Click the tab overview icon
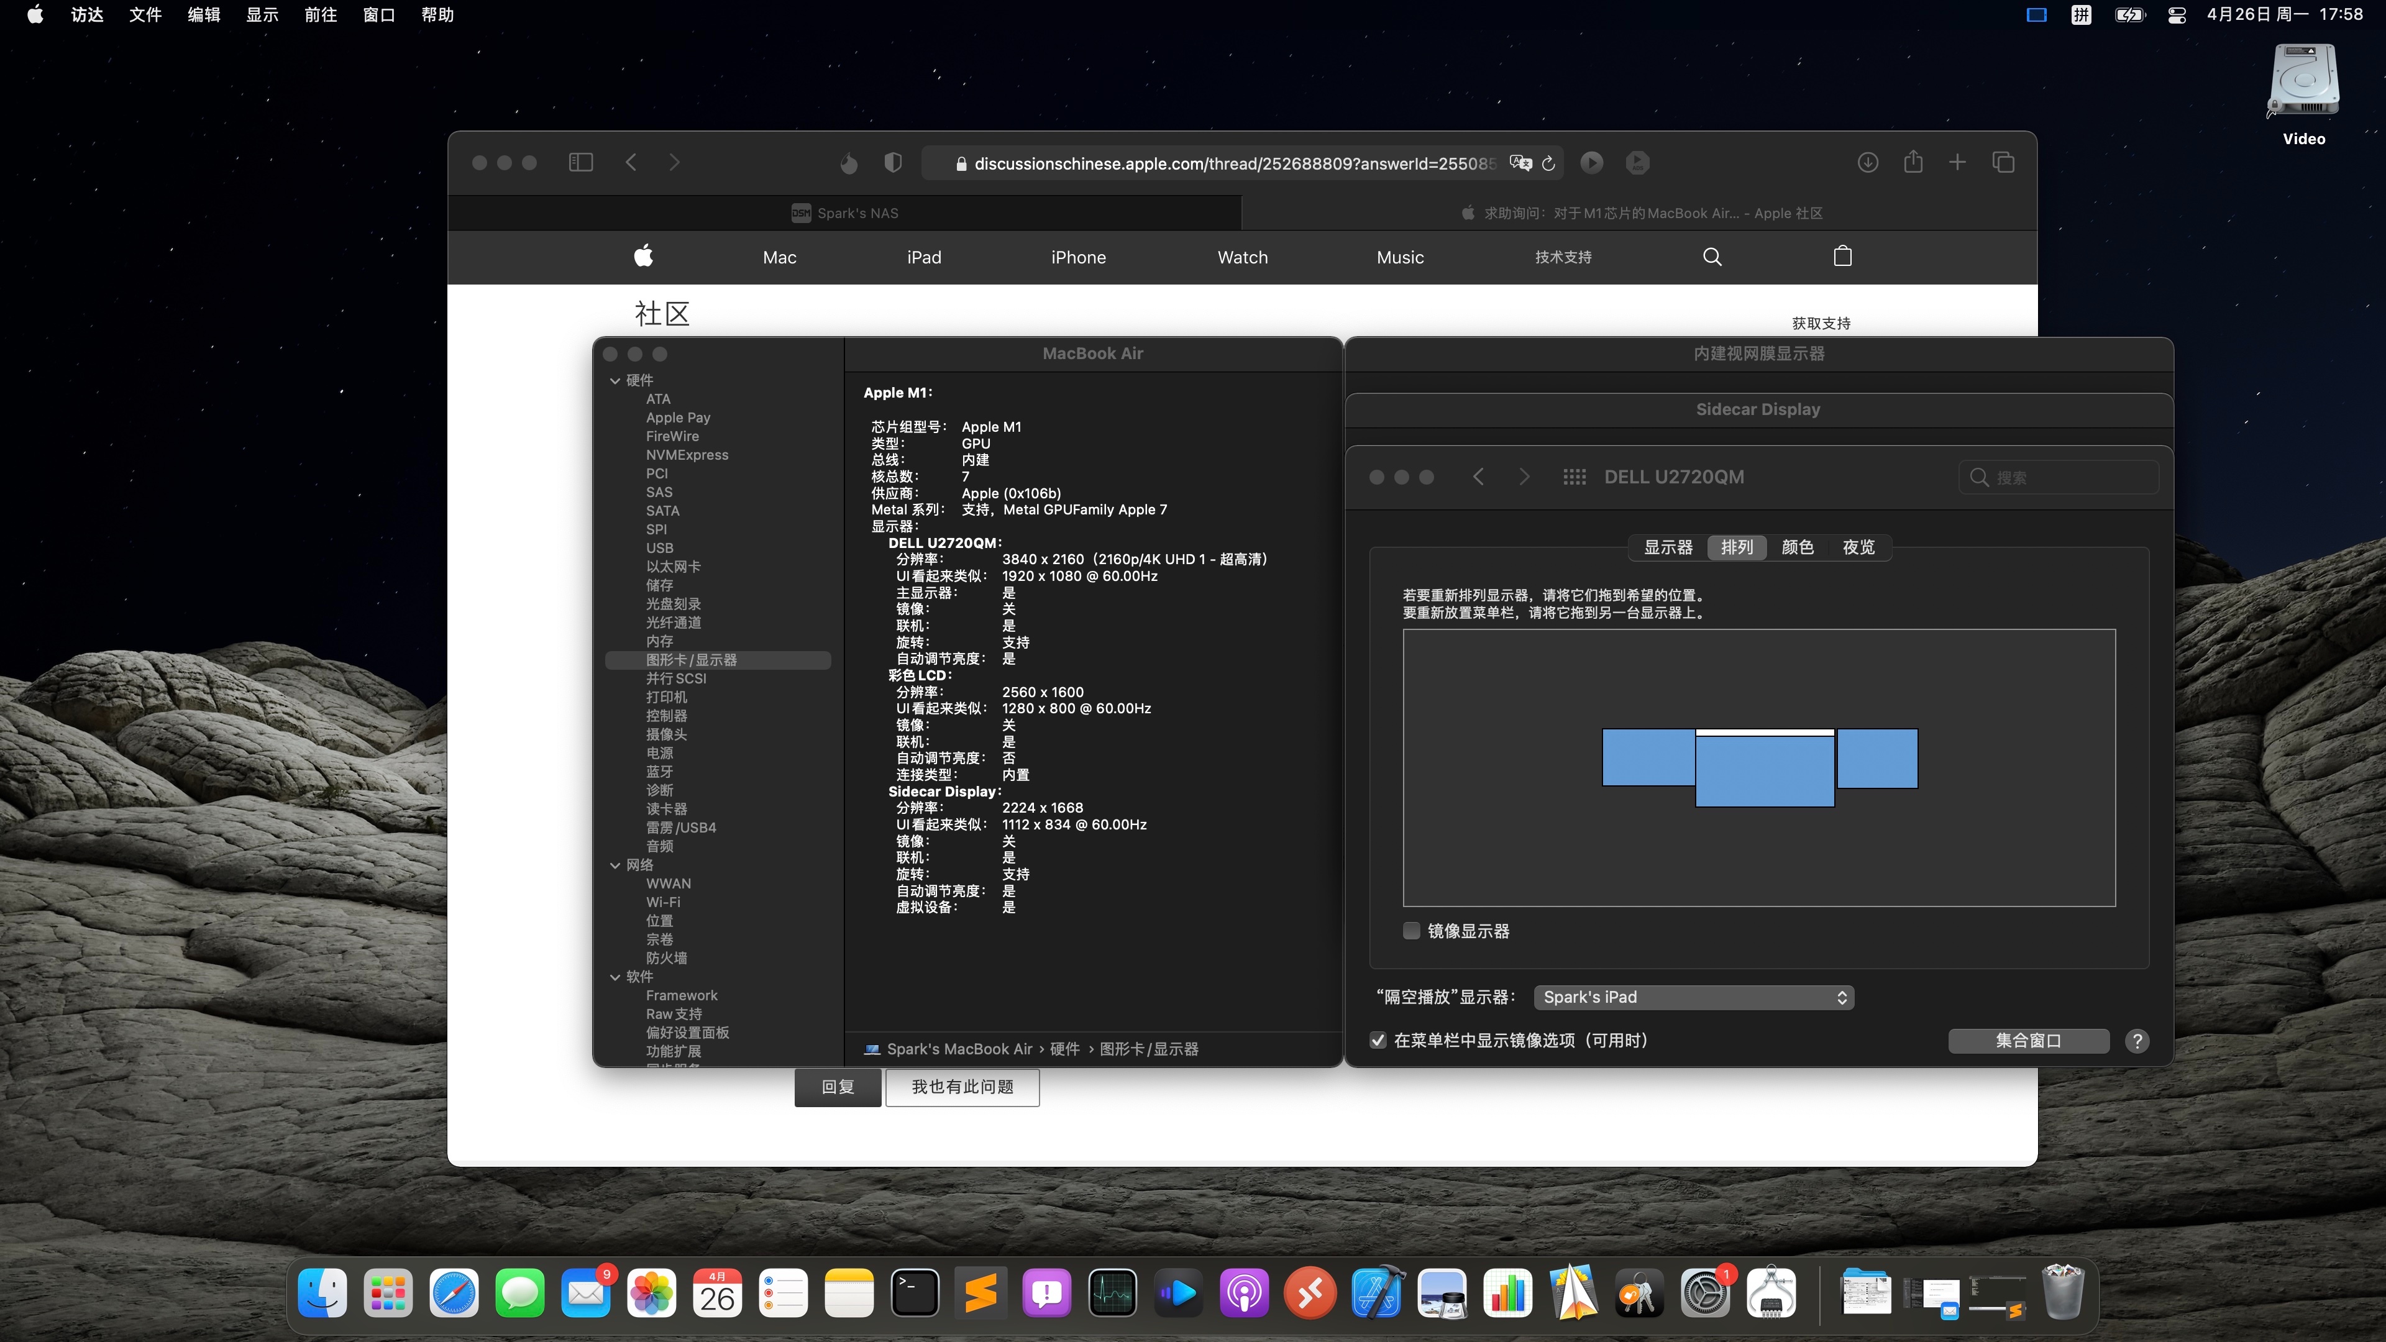This screenshot has height=1342, width=2386. 2003,163
